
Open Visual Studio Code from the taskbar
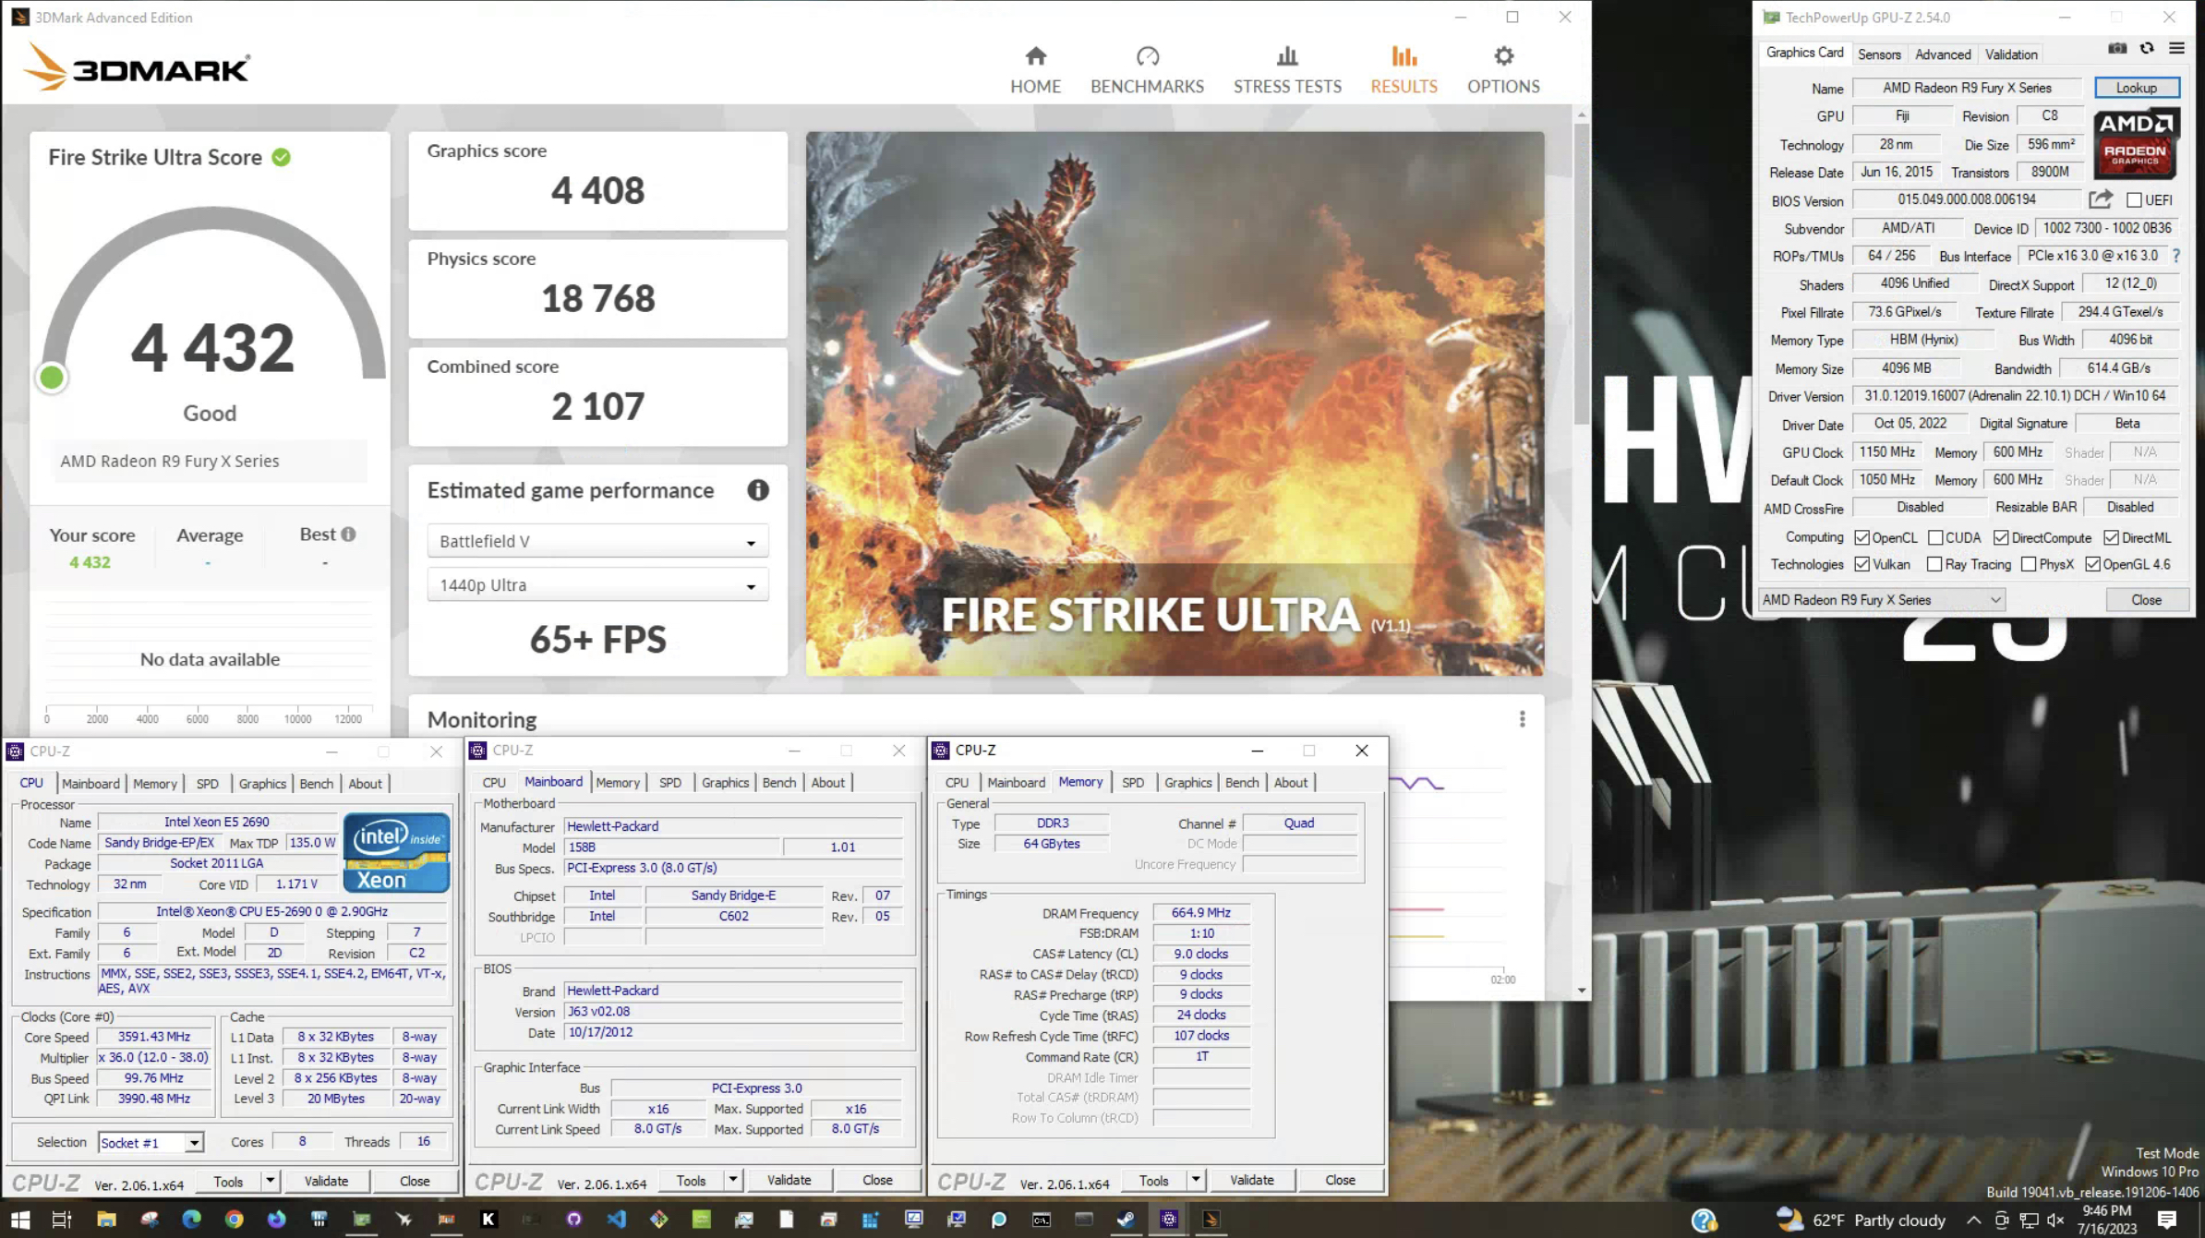pyautogui.click(x=616, y=1220)
